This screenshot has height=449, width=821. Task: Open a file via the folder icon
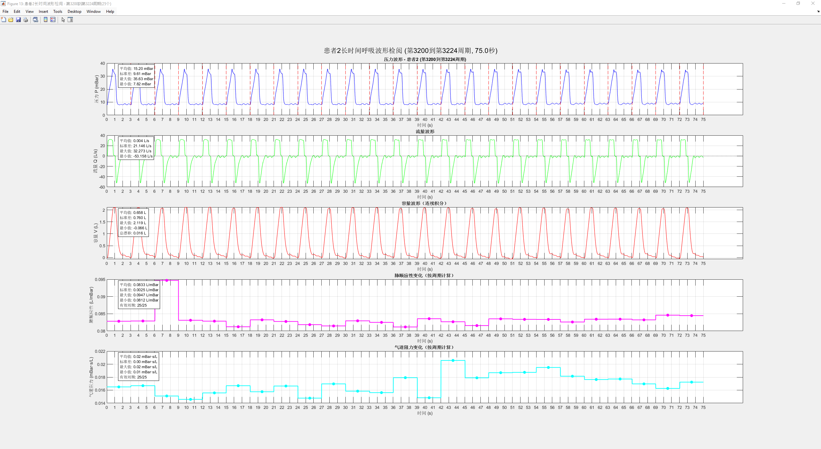pyautogui.click(x=11, y=20)
